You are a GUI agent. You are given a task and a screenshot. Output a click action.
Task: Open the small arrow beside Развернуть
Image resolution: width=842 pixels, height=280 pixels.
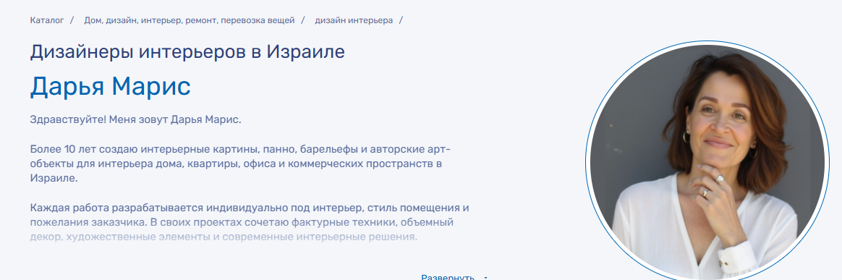(485, 278)
